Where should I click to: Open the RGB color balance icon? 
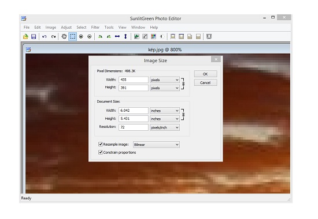coord(154,37)
